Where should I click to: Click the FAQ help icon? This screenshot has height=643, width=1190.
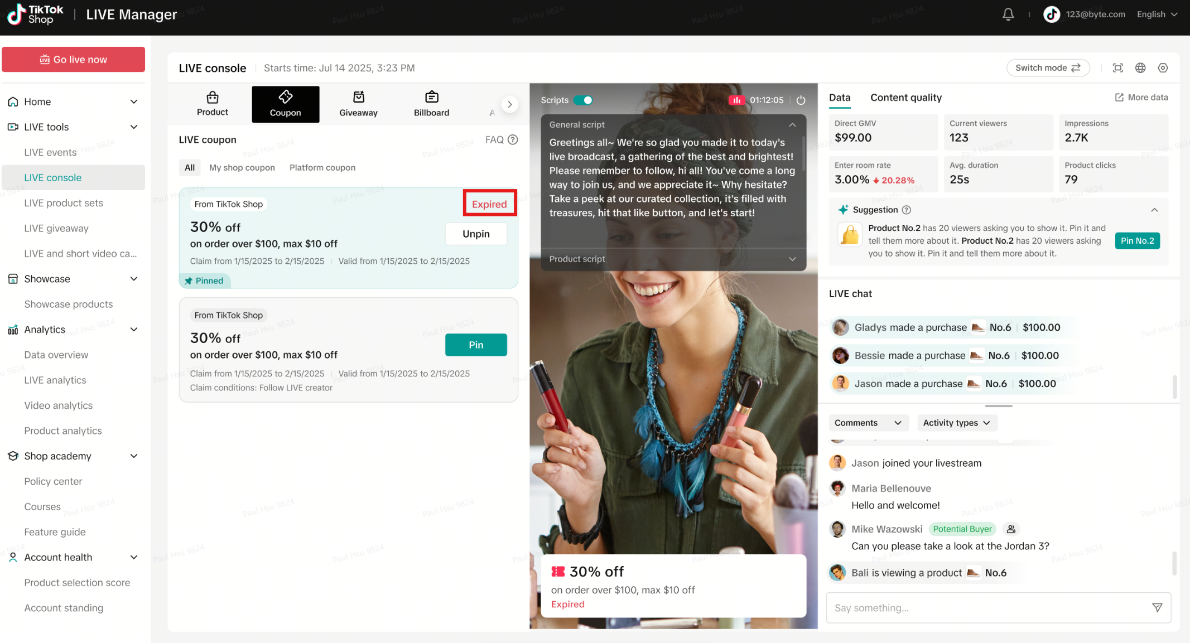pos(513,140)
